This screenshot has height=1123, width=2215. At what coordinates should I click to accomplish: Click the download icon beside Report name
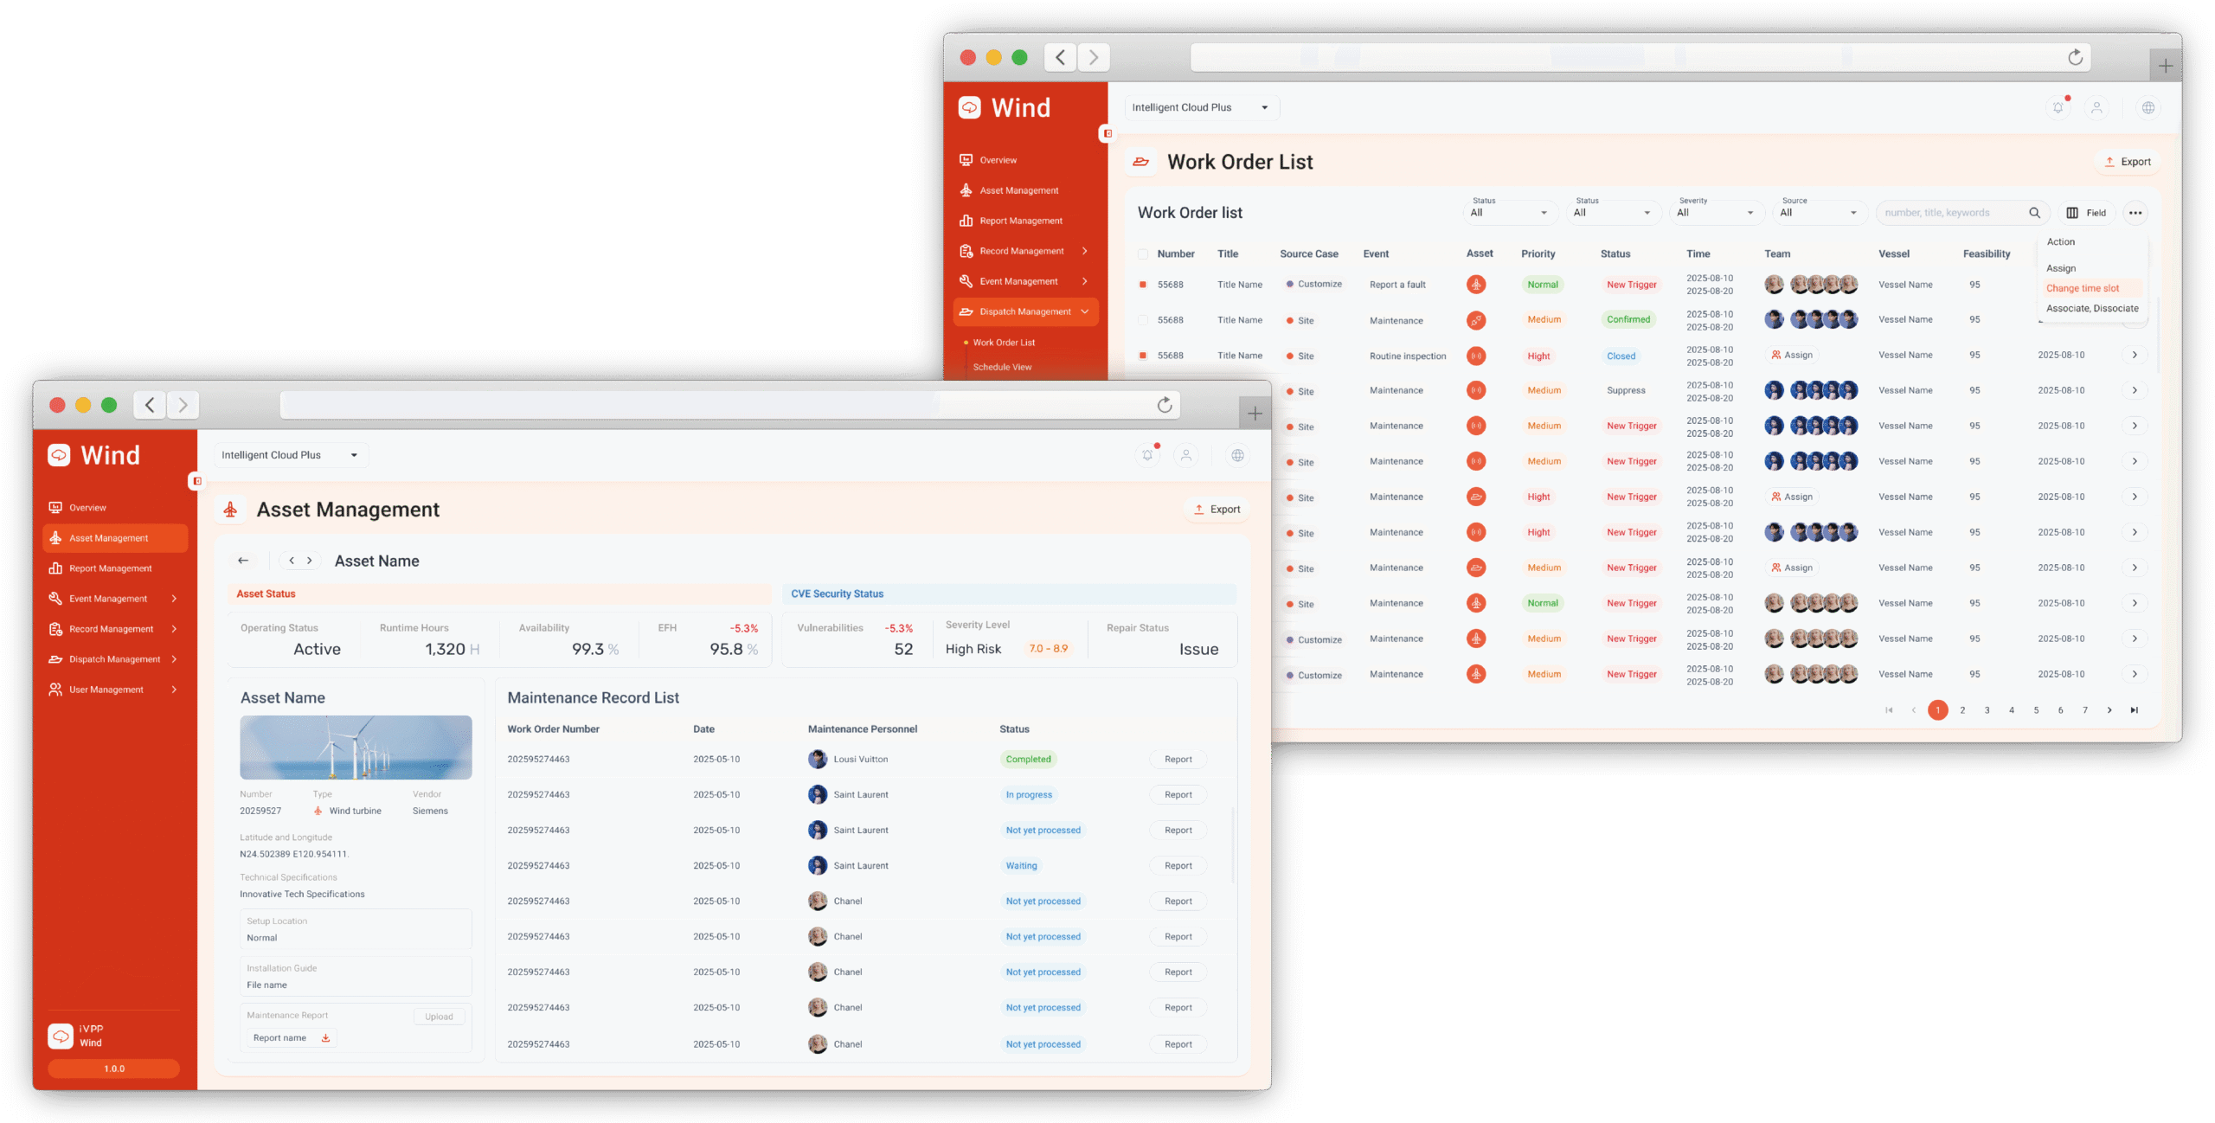click(326, 1038)
